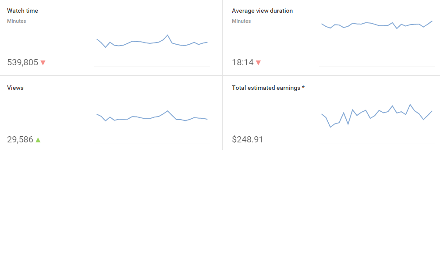Click the 539,805 watch time value
Screen dimensions: 440x269
[23, 62]
